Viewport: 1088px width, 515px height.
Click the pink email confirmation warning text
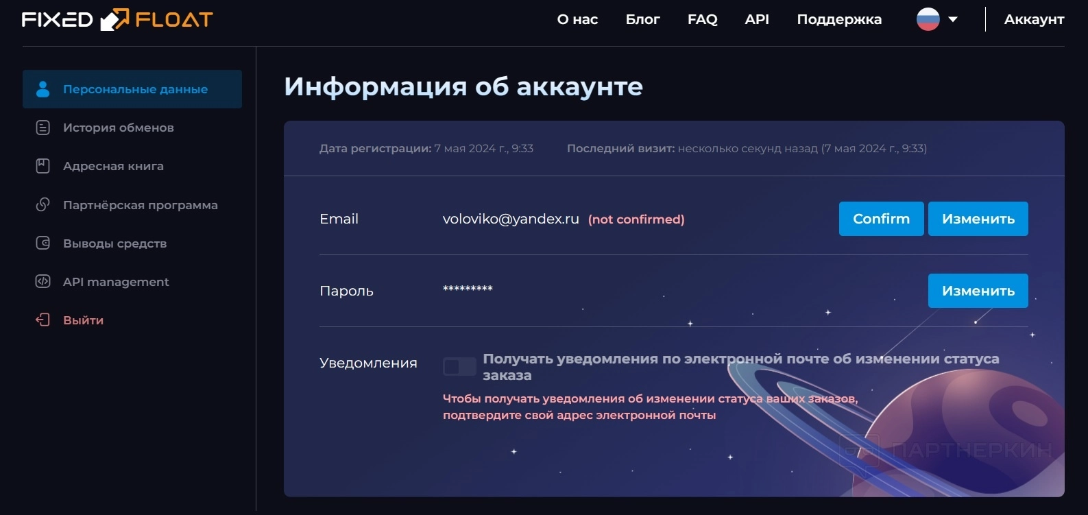pyautogui.click(x=650, y=407)
